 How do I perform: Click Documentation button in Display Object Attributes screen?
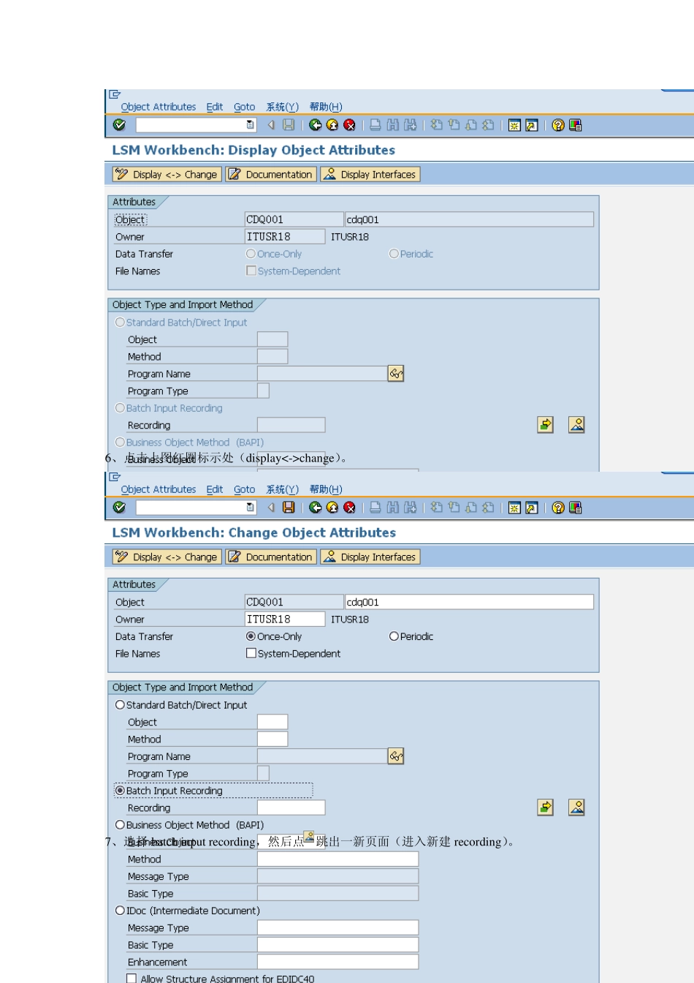(x=271, y=174)
